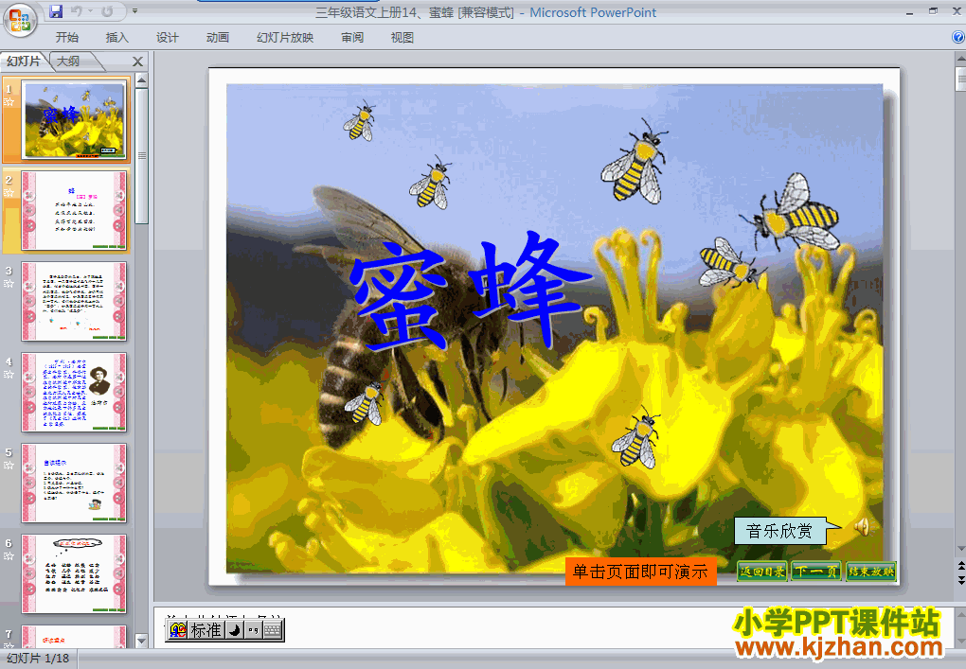Click thumbnail pane scroll down arrow
Screen dimensions: 966x669
[142, 641]
